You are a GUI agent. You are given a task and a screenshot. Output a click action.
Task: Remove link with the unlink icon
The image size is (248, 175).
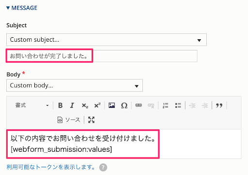(151, 106)
